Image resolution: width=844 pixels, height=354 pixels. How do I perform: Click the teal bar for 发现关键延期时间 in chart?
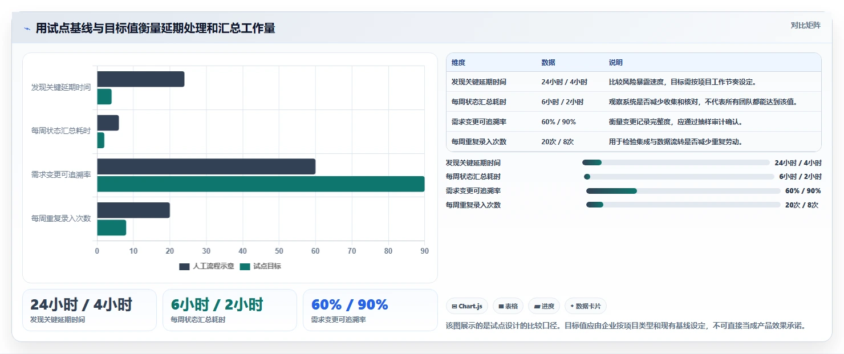(x=104, y=97)
